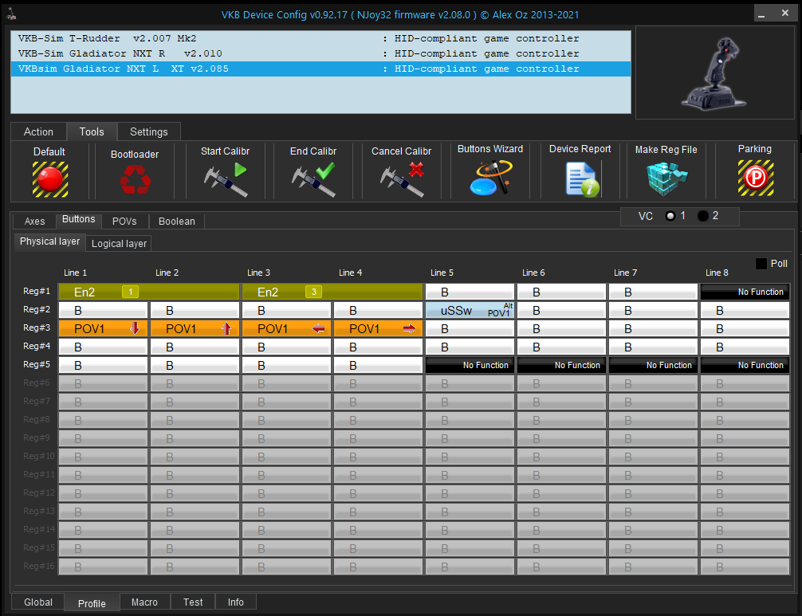Click Reg#5 Line 5 No Function cell
The height and width of the screenshot is (616, 802).
pos(470,365)
